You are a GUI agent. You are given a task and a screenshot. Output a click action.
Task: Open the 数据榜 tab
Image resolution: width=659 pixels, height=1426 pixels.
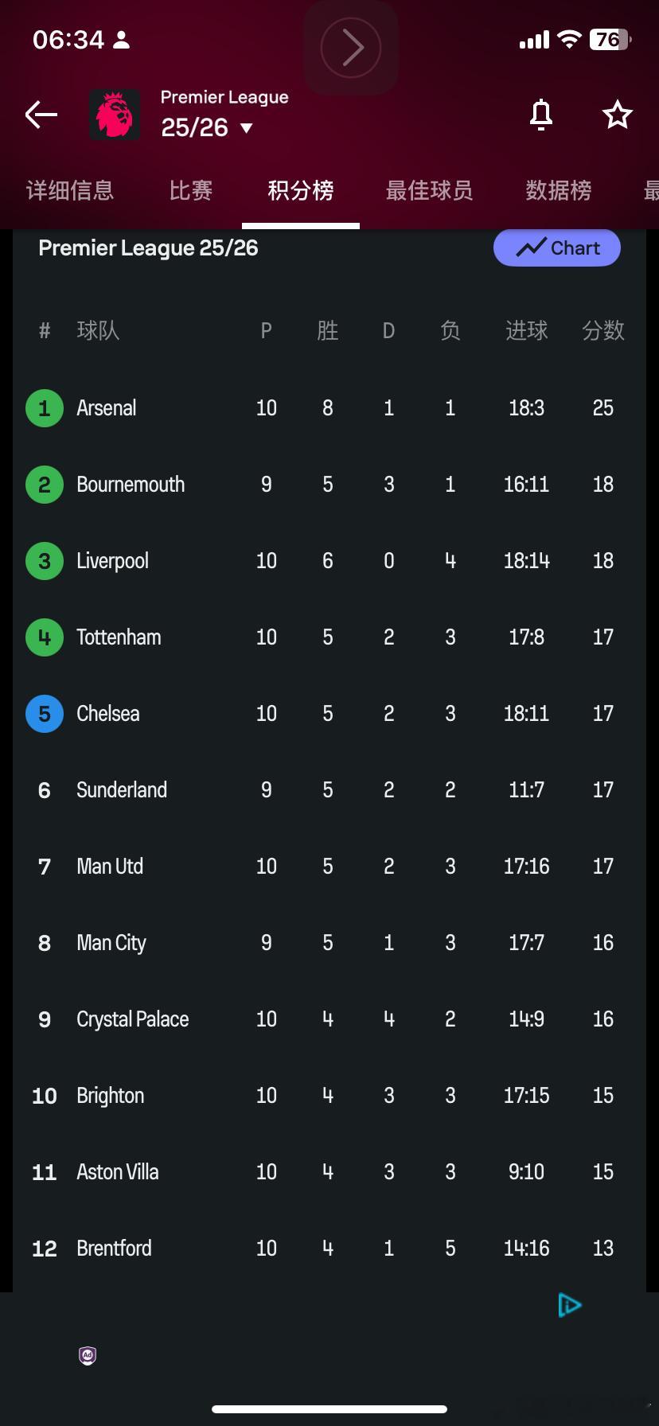click(x=559, y=191)
